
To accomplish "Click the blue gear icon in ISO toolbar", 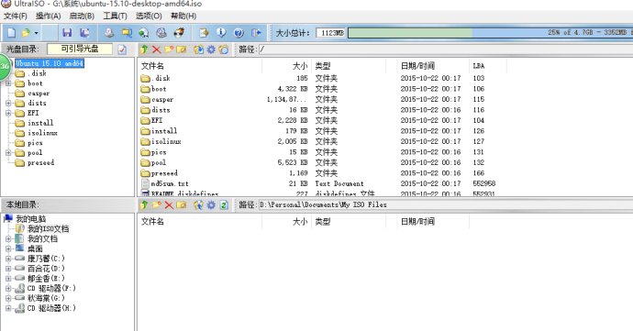I will tap(211, 50).
